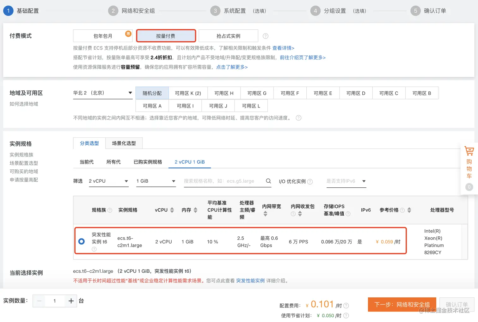Click help icon under 内网收发包 header
Screen dimensions: 478x322
coord(293,214)
